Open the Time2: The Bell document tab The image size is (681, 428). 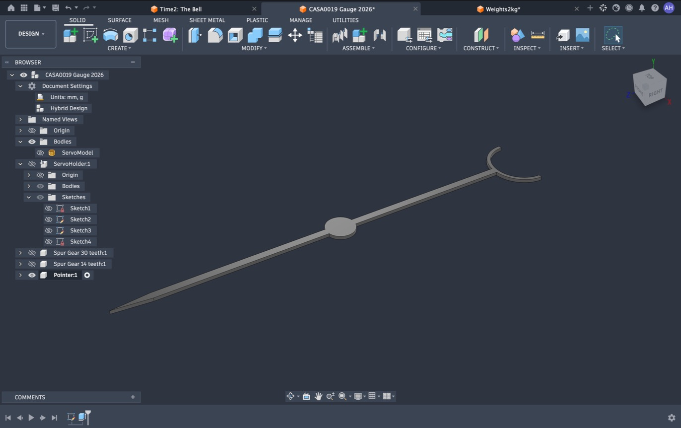tap(181, 9)
